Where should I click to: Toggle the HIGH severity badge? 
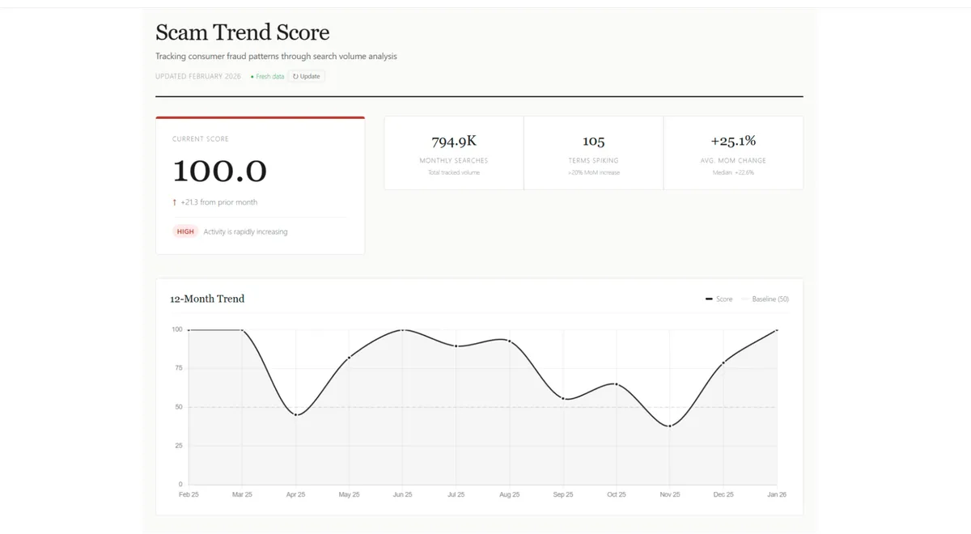click(185, 231)
